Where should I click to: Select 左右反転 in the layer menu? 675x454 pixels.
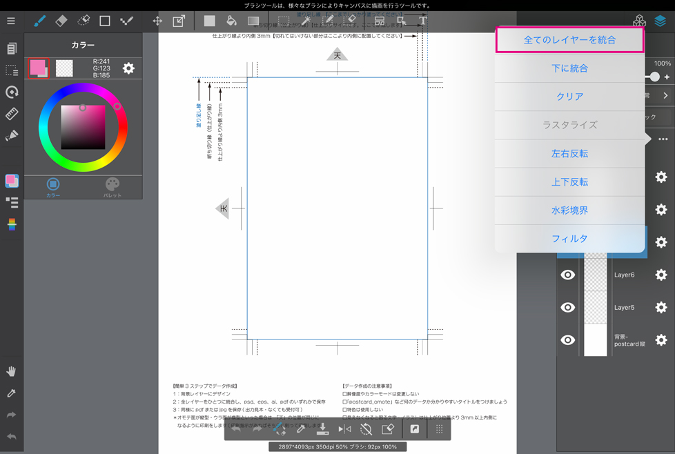click(569, 153)
